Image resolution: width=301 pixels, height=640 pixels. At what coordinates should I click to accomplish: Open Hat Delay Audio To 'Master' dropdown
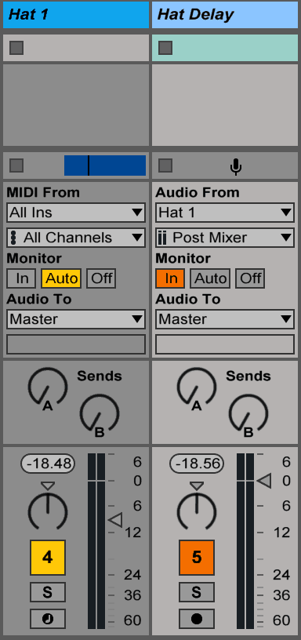click(x=225, y=318)
